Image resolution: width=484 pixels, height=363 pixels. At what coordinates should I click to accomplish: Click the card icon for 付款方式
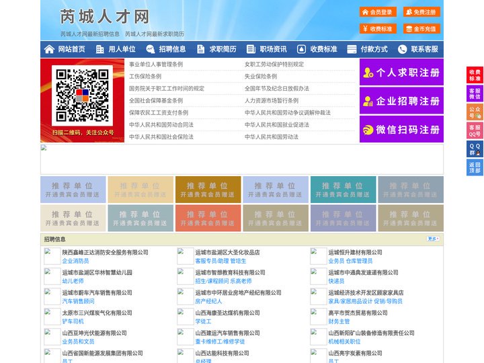(x=352, y=49)
